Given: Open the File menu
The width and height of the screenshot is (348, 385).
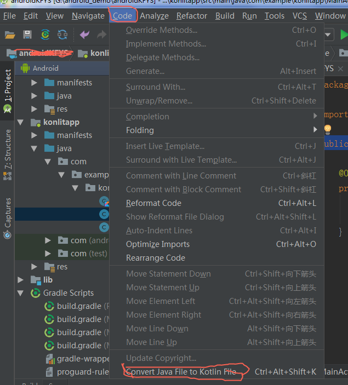Looking at the screenshot, I should [9, 16].
